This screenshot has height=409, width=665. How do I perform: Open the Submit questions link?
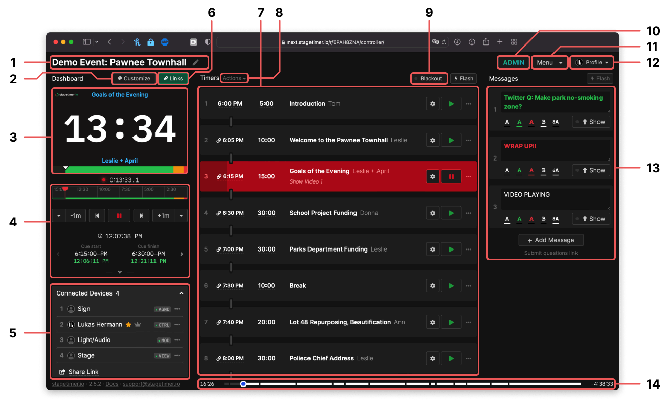click(551, 253)
